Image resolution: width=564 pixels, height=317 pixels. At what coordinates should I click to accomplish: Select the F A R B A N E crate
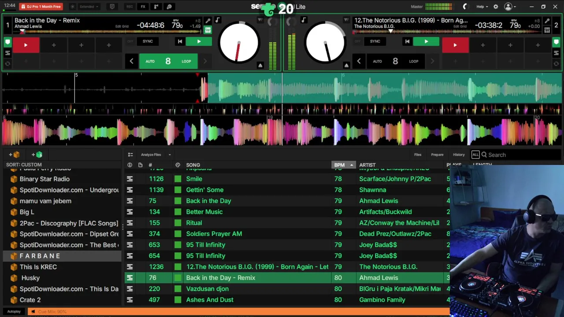(62, 256)
